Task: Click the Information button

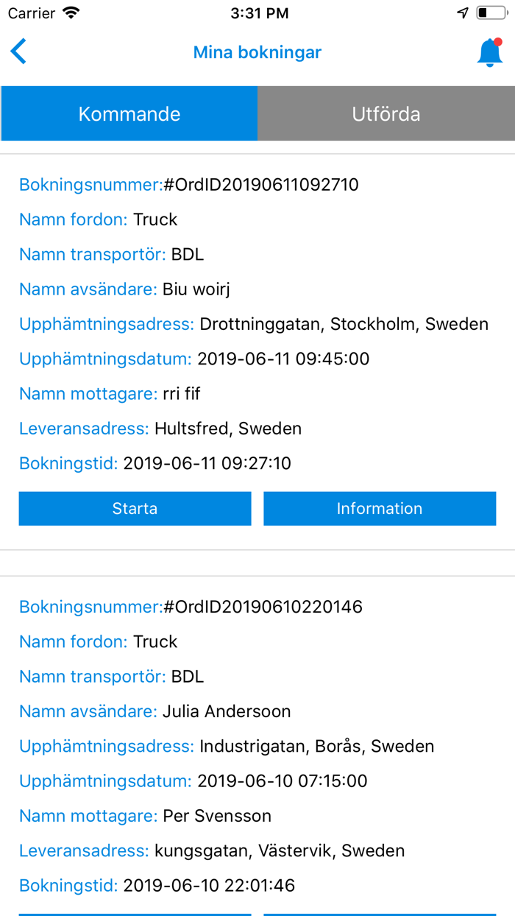Action: click(380, 509)
